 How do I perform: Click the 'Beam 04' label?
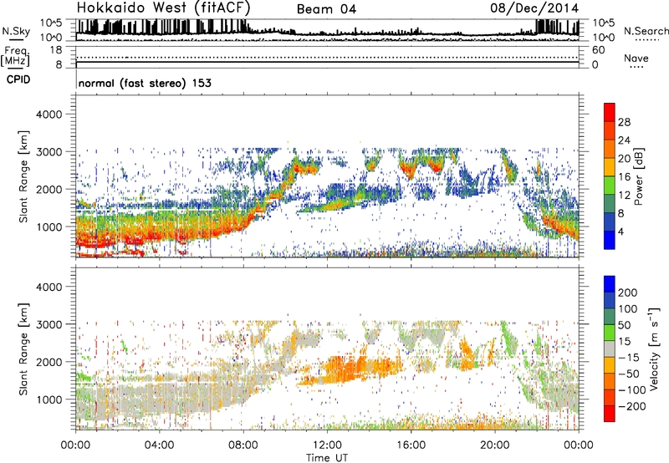326,9
